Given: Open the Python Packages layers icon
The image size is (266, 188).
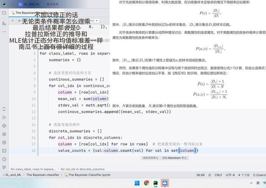Looking at the screenshot, I should [x=4, y=134].
